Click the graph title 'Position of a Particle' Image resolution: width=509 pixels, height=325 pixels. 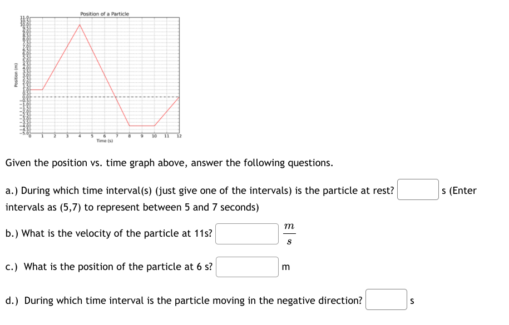[x=105, y=13]
